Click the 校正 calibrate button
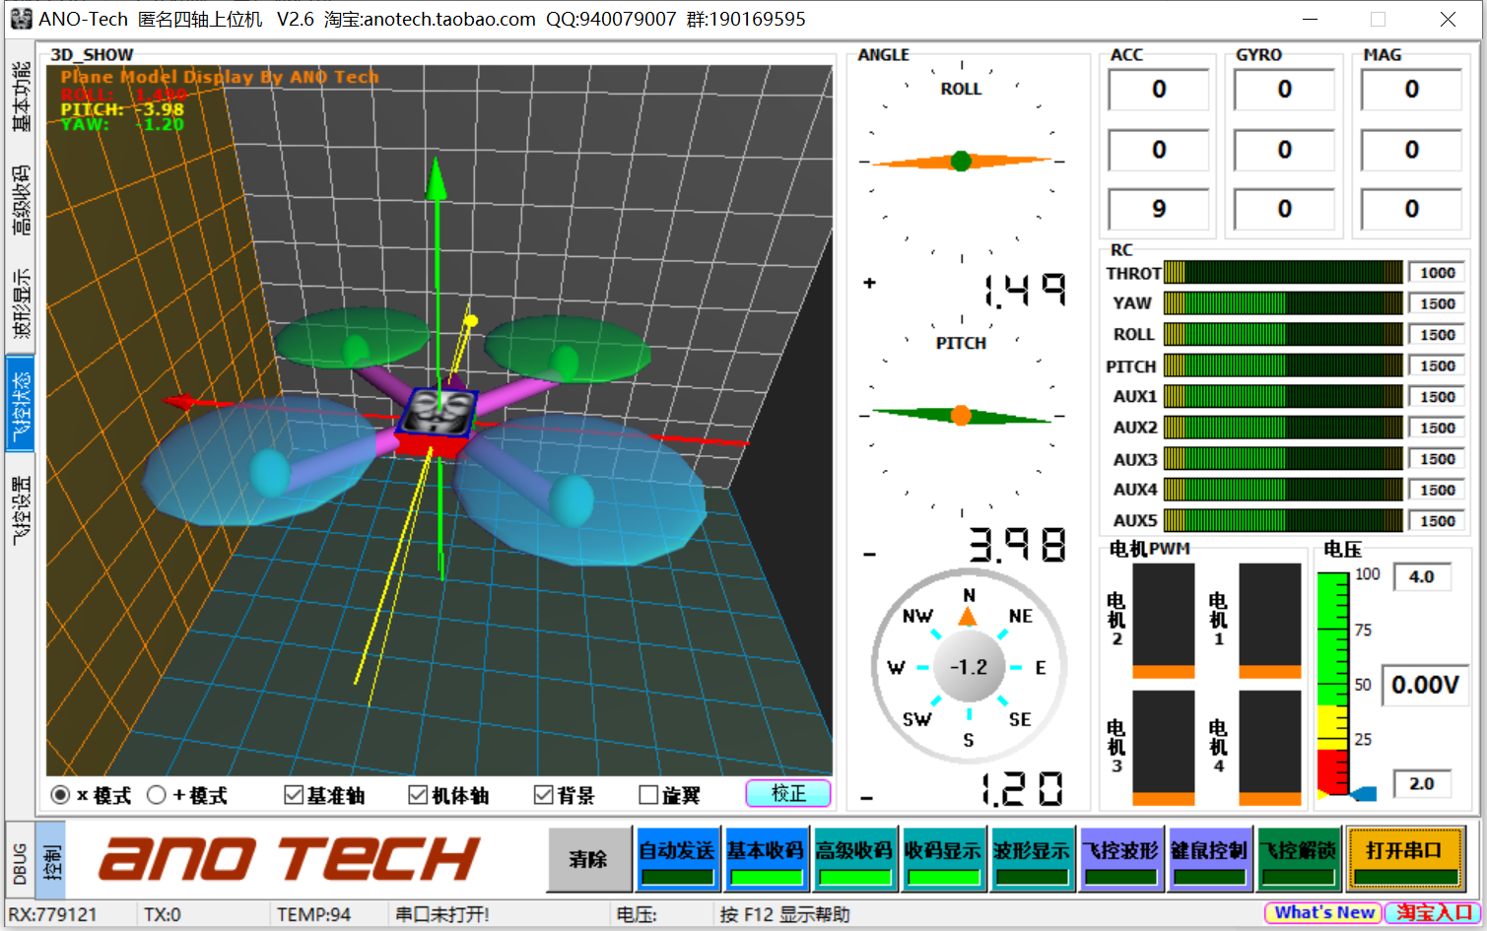The width and height of the screenshot is (1487, 931). [x=788, y=793]
